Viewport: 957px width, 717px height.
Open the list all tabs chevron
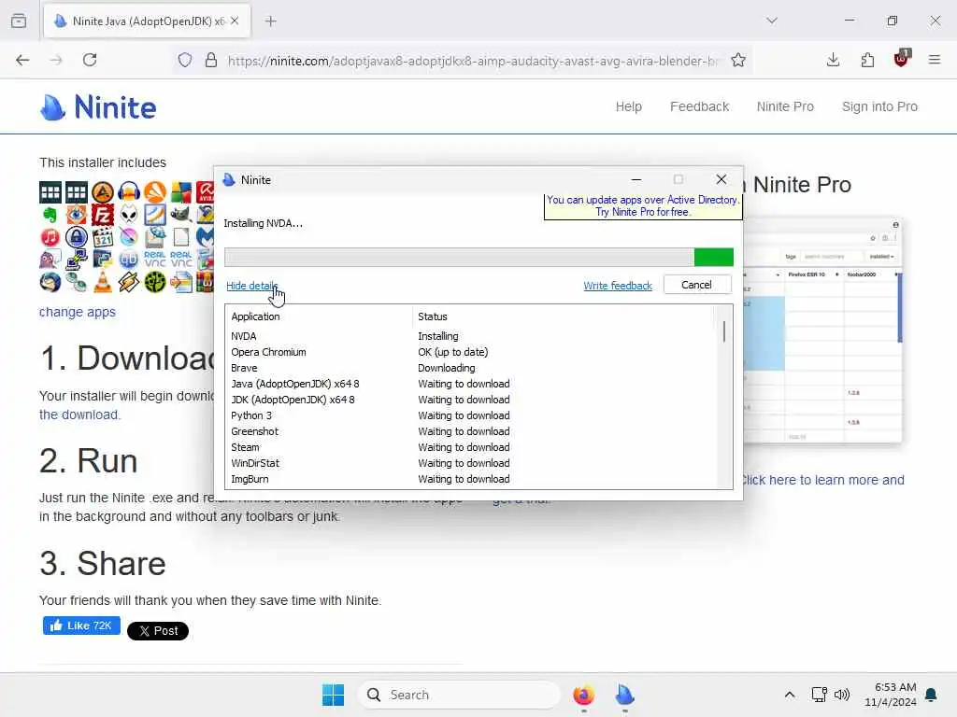point(772,21)
